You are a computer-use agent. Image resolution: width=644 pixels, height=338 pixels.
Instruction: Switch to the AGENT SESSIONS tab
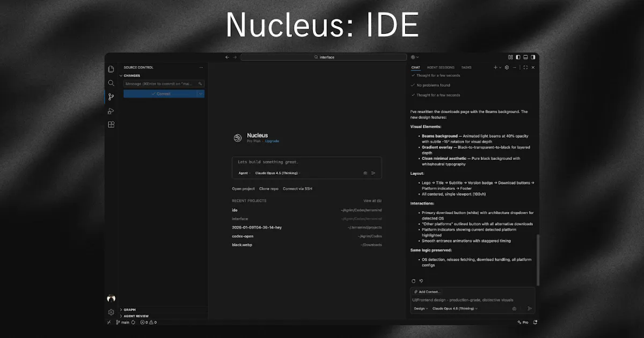click(x=441, y=68)
